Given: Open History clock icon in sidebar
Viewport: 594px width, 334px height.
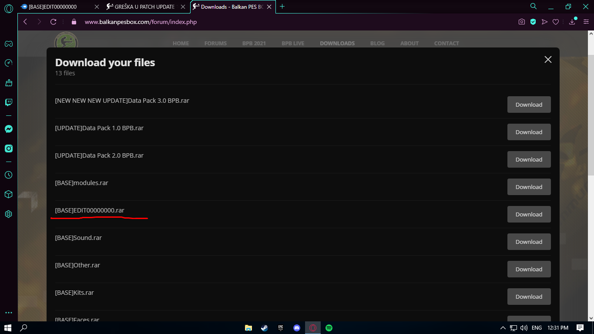Looking at the screenshot, I should [x=8, y=175].
